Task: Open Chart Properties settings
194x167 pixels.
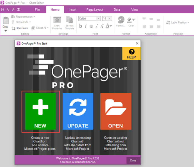Action: tap(57, 23)
